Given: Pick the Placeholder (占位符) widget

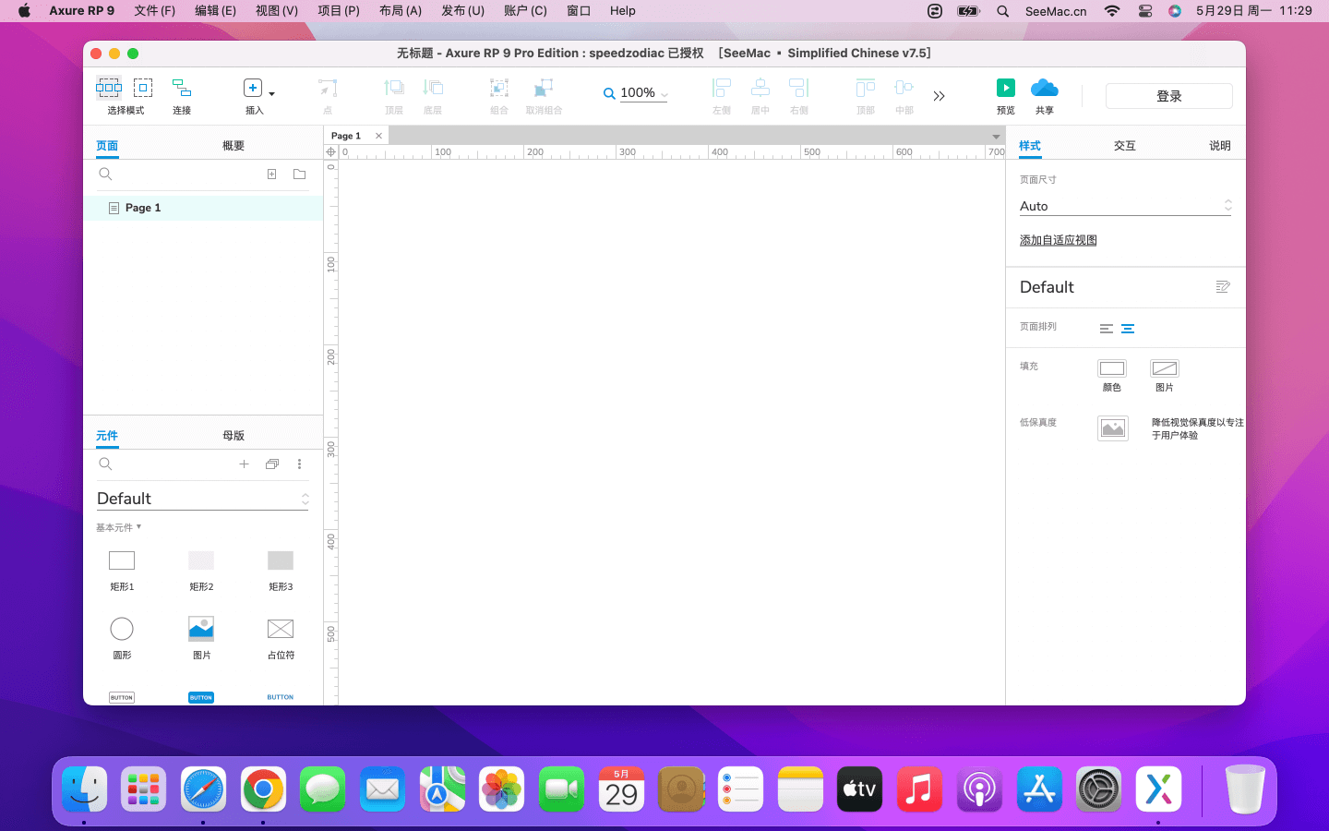Looking at the screenshot, I should tap(281, 630).
